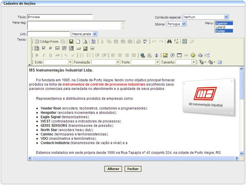Viewport: 246px width, 185px height.
Task: Align text left
Action: [113, 55]
